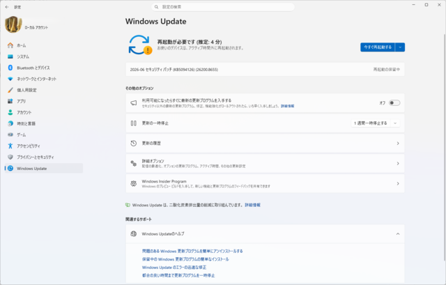Open link Windows Update のエラーの迅速な修正
The height and width of the screenshot is (285, 446).
174,268
